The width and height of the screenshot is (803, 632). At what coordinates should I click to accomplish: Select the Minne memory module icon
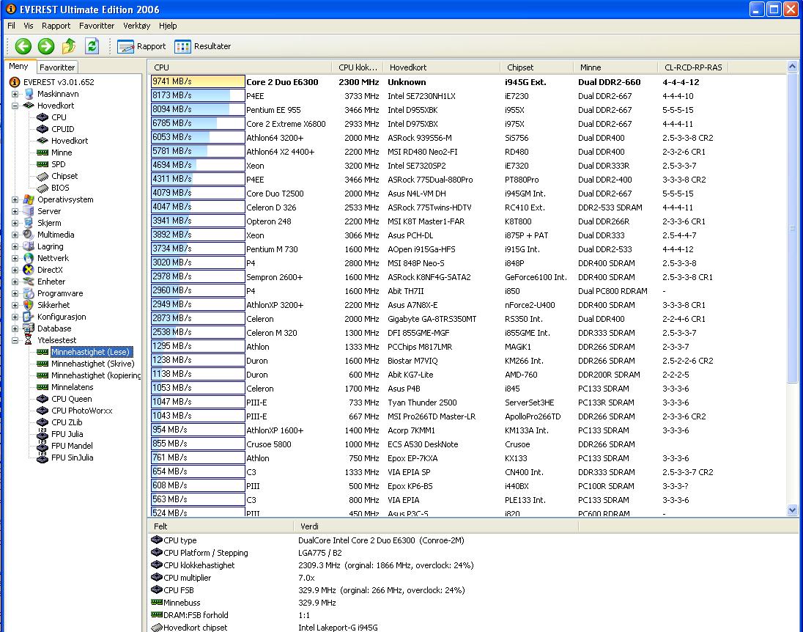point(42,153)
